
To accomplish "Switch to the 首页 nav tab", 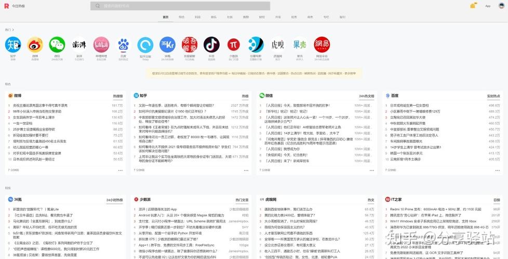I will (x=166, y=17).
